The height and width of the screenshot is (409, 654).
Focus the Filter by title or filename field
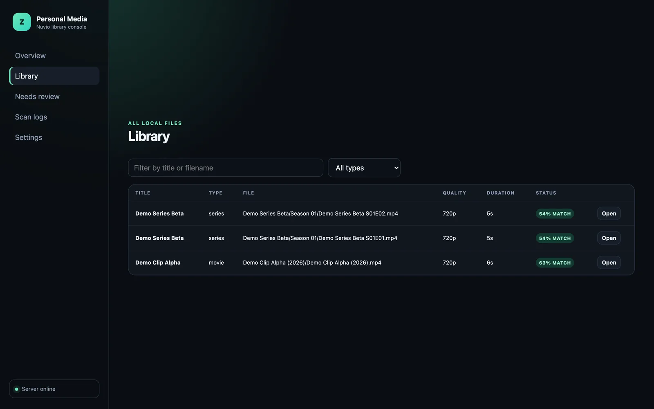[x=226, y=168]
